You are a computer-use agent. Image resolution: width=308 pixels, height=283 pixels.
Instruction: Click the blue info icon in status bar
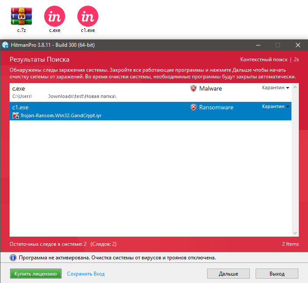tap(13, 258)
